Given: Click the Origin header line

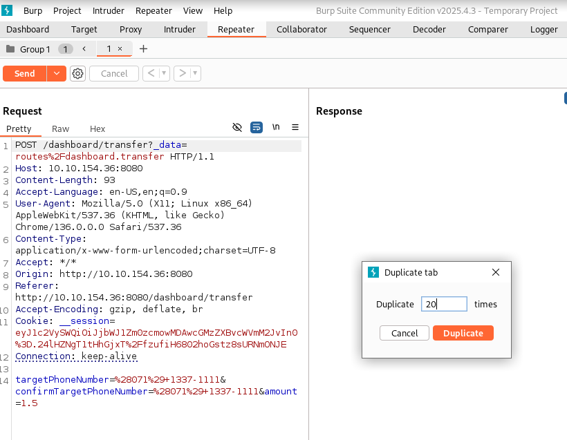Looking at the screenshot, I should pos(104,274).
